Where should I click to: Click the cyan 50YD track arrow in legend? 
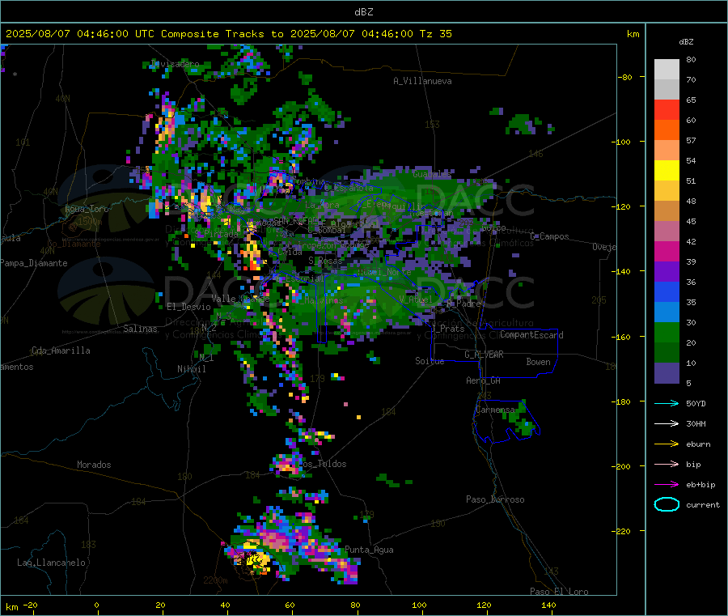point(667,403)
